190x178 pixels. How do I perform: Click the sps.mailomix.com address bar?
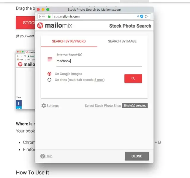[94, 16]
